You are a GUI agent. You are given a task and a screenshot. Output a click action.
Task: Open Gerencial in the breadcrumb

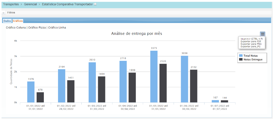pyautogui.click(x=31, y=4)
